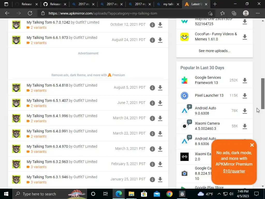Download My Talking Tom 6.5.1.407
Screen dimensions: 265x199
[160, 103]
